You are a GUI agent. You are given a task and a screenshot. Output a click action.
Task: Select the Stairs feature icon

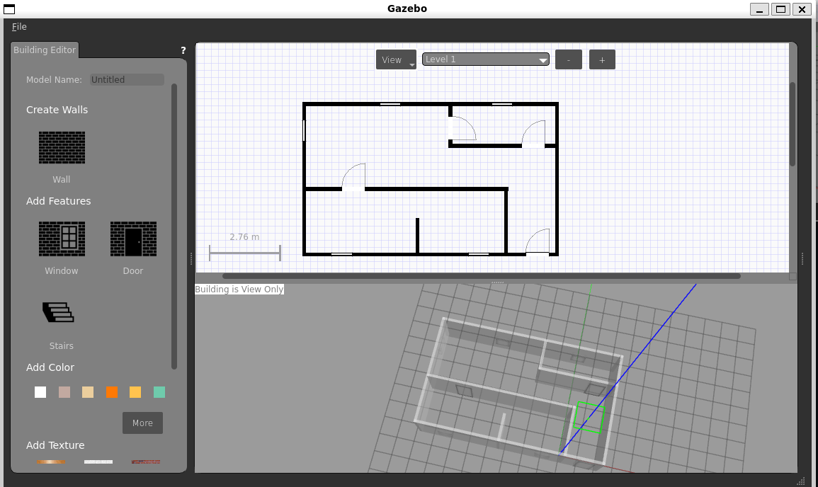coord(59,312)
